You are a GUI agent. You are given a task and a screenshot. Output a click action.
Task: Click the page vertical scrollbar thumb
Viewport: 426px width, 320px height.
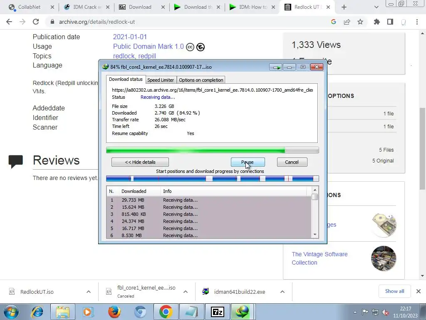click(x=422, y=149)
